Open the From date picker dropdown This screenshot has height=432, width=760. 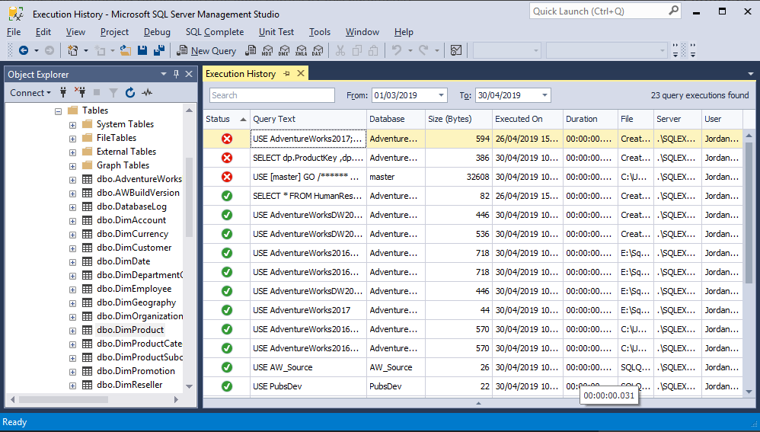tap(441, 95)
